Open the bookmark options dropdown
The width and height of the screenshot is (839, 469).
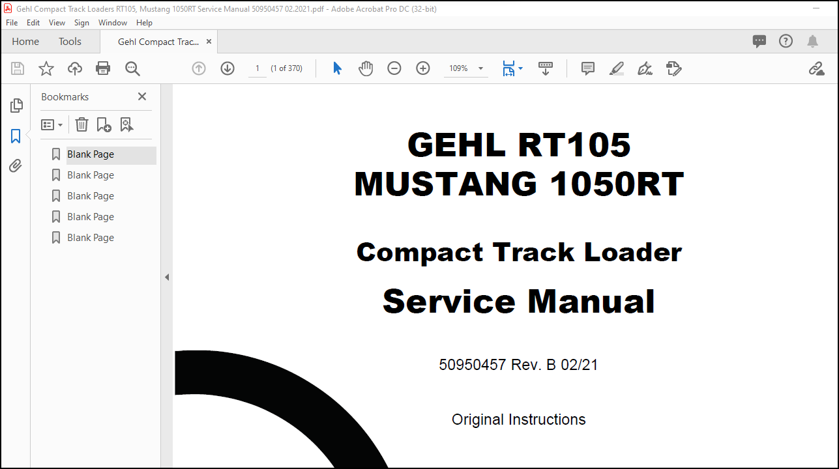point(52,124)
